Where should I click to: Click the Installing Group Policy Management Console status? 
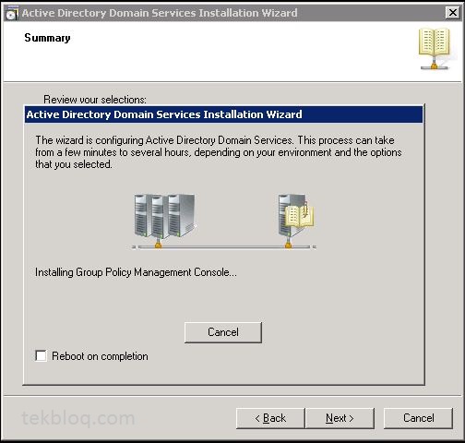click(x=136, y=272)
